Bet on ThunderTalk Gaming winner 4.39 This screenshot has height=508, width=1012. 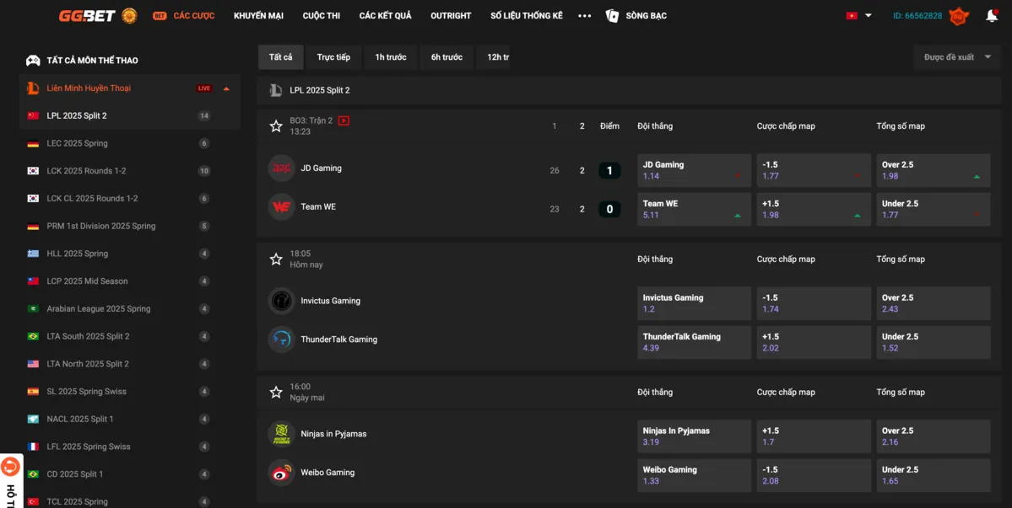point(694,342)
